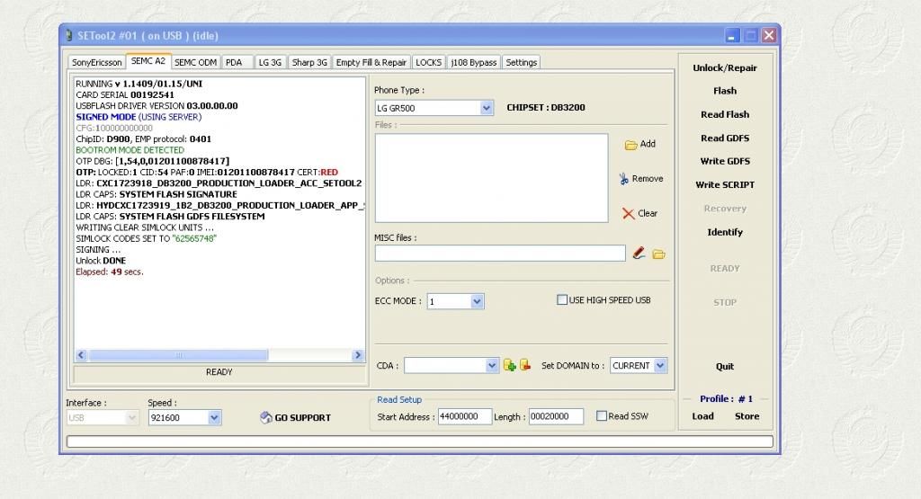This screenshot has height=499, width=921.
Task: Switch to the Sharp 3G tab
Action: (x=309, y=62)
